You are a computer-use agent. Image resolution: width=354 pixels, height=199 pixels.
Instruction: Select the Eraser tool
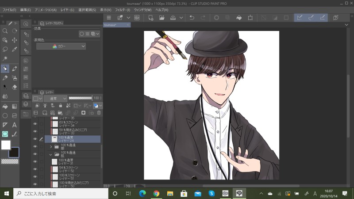[15, 87]
